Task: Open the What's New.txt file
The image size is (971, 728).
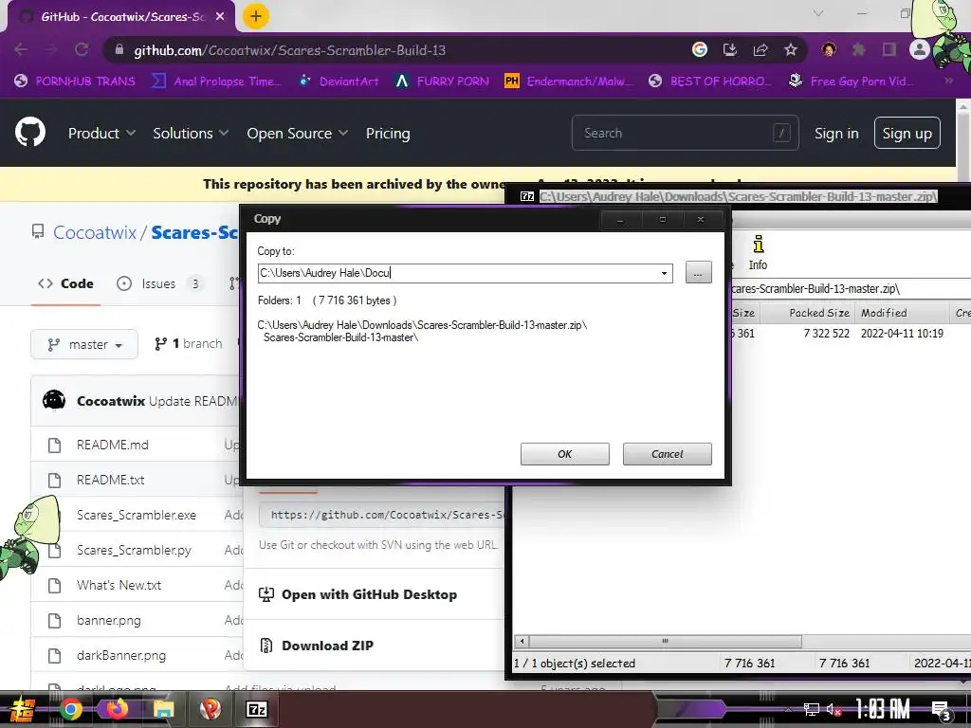Action: tap(119, 585)
